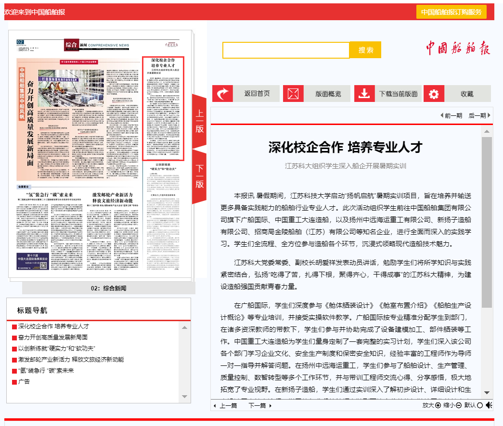Click the download current page icon
The height and width of the screenshot is (426, 503).
click(364, 94)
